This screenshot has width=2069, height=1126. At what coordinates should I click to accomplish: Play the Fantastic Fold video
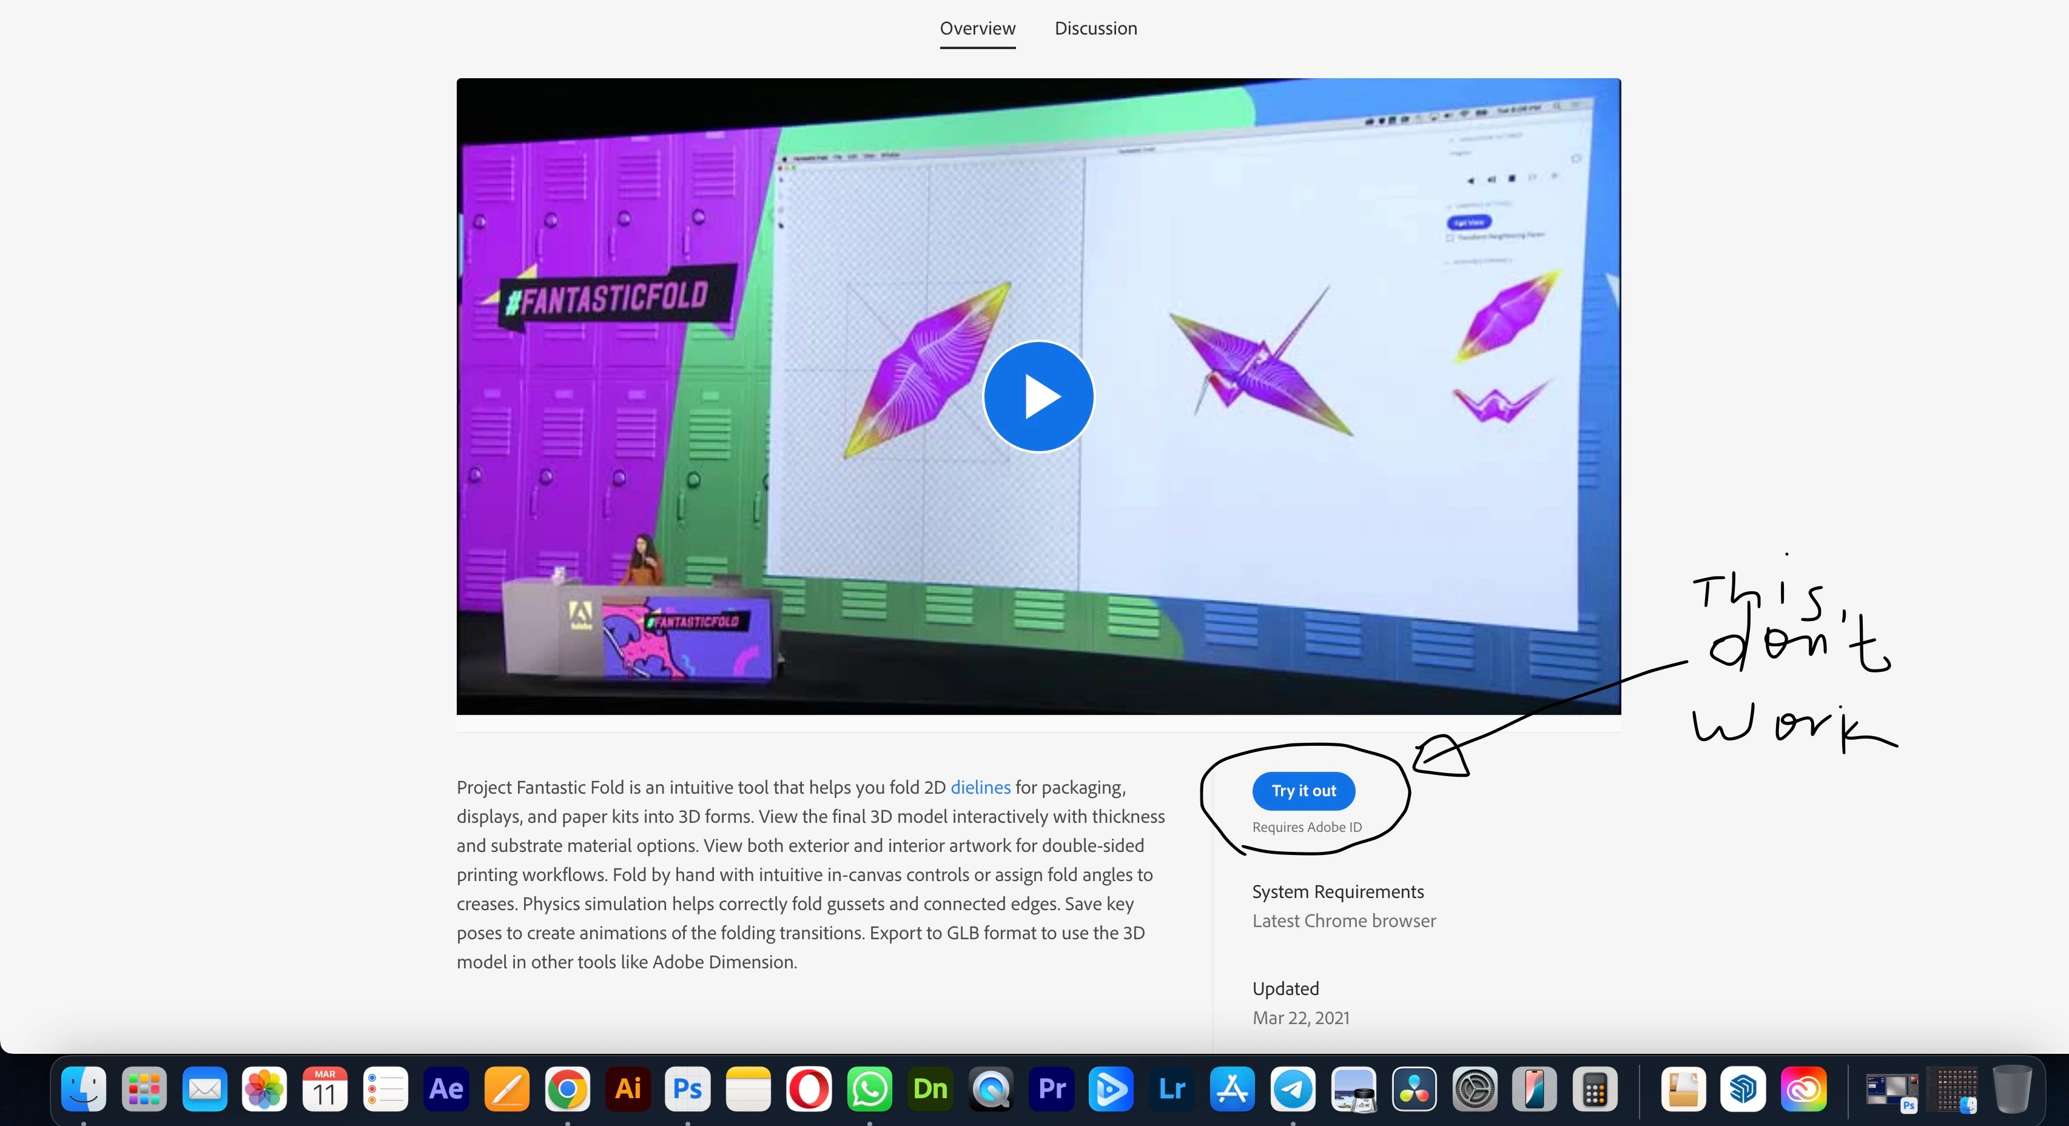pyautogui.click(x=1038, y=396)
